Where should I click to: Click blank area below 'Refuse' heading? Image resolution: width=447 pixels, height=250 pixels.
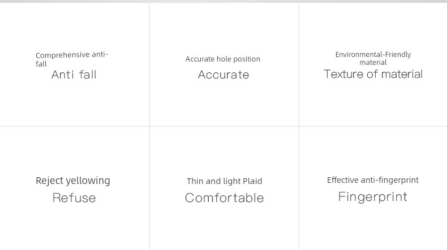(74, 227)
